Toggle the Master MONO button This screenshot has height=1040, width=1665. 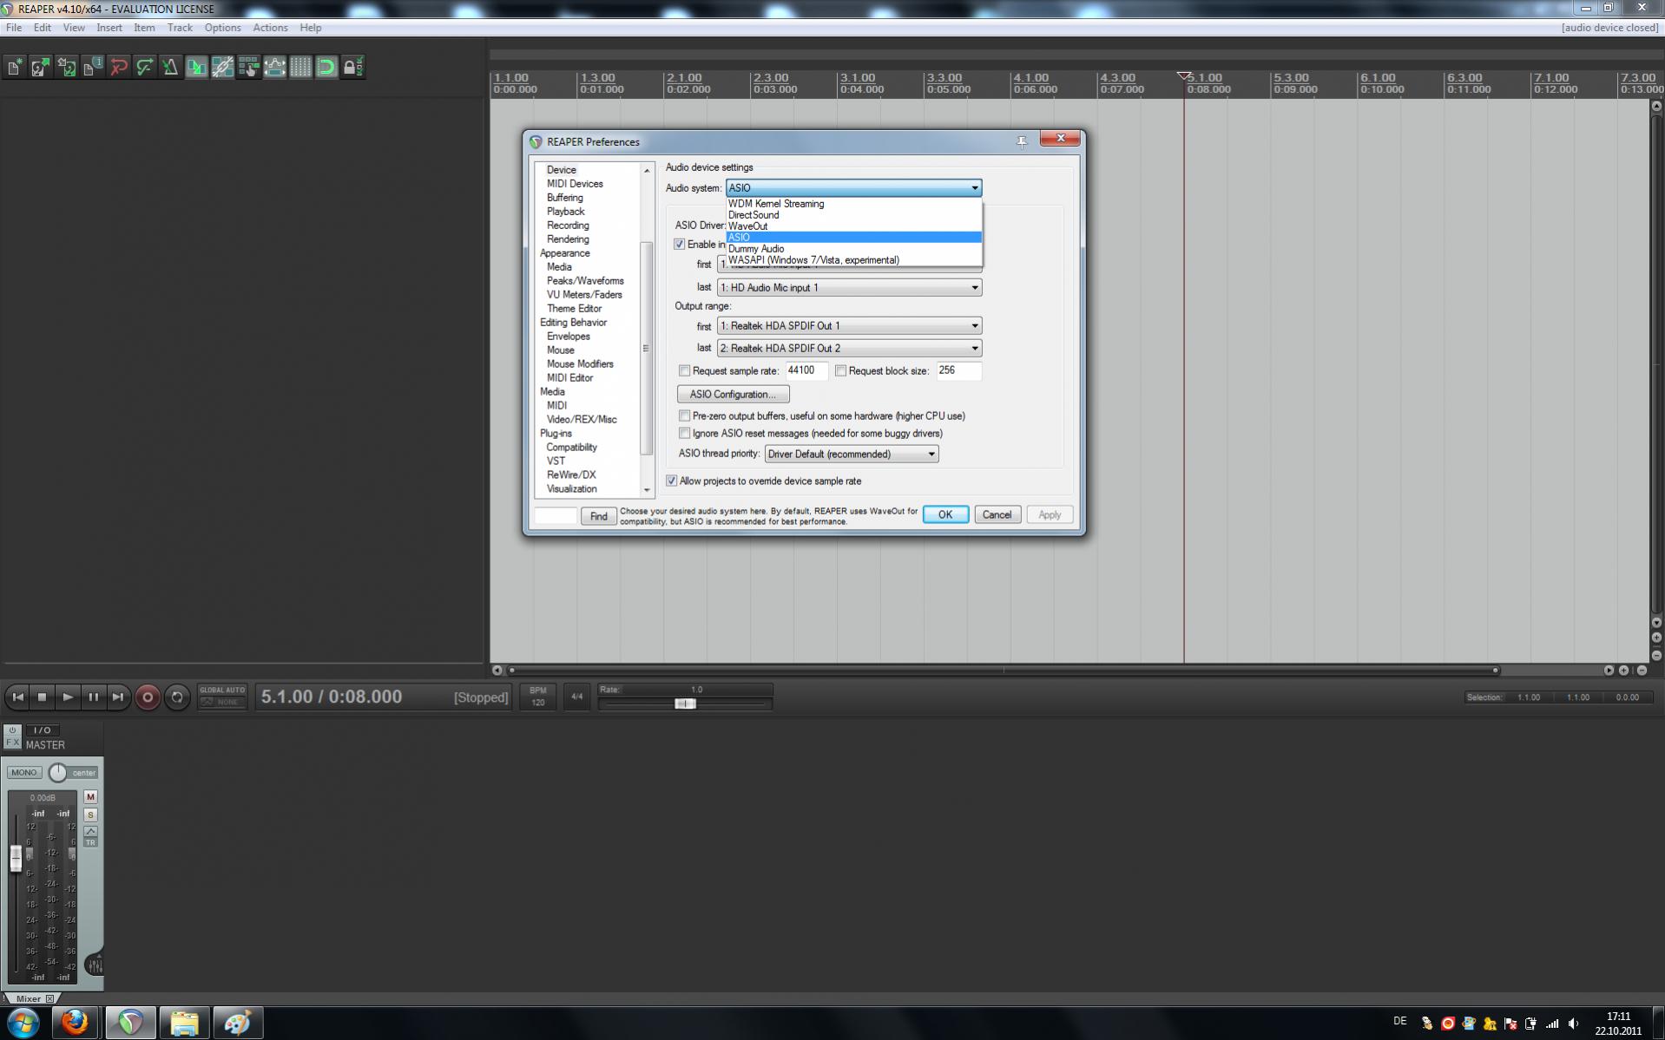[x=24, y=772]
